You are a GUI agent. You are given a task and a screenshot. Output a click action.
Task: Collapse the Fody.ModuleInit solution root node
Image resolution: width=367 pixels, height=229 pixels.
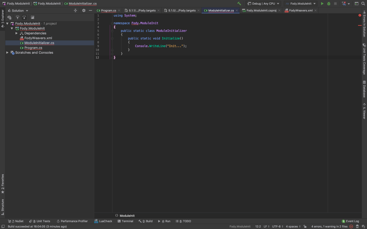coord(7,24)
